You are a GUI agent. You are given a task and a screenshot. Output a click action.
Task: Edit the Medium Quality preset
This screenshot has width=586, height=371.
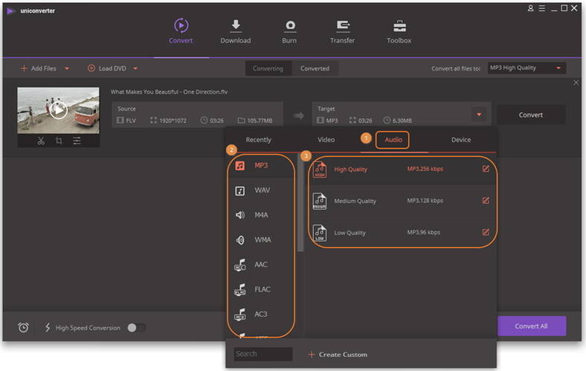pyautogui.click(x=486, y=201)
